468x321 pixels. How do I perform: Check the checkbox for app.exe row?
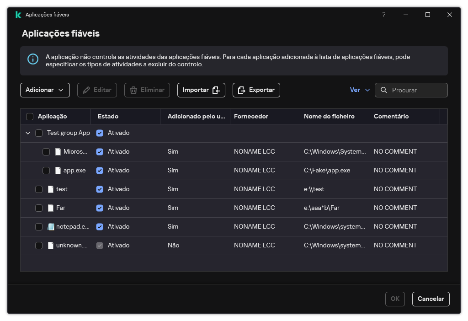46,170
